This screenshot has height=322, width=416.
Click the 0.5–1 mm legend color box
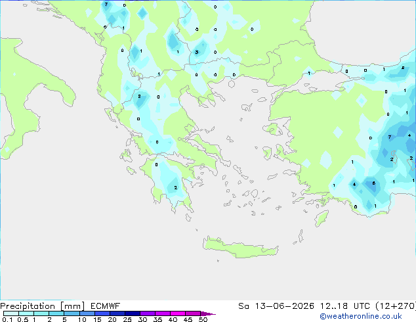[26, 313]
